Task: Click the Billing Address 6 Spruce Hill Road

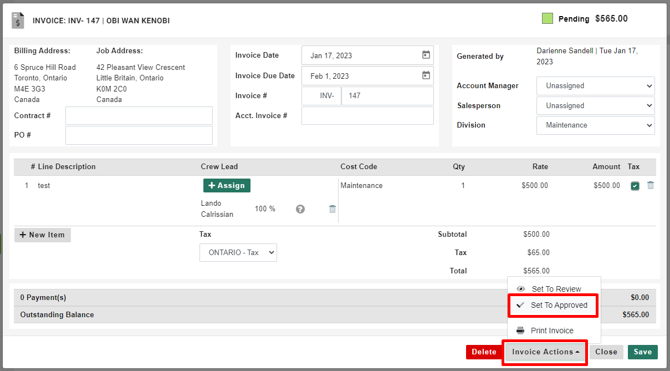Action: 45,67
